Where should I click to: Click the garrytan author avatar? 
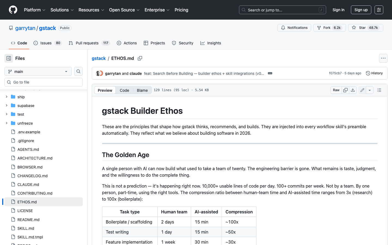(98, 73)
